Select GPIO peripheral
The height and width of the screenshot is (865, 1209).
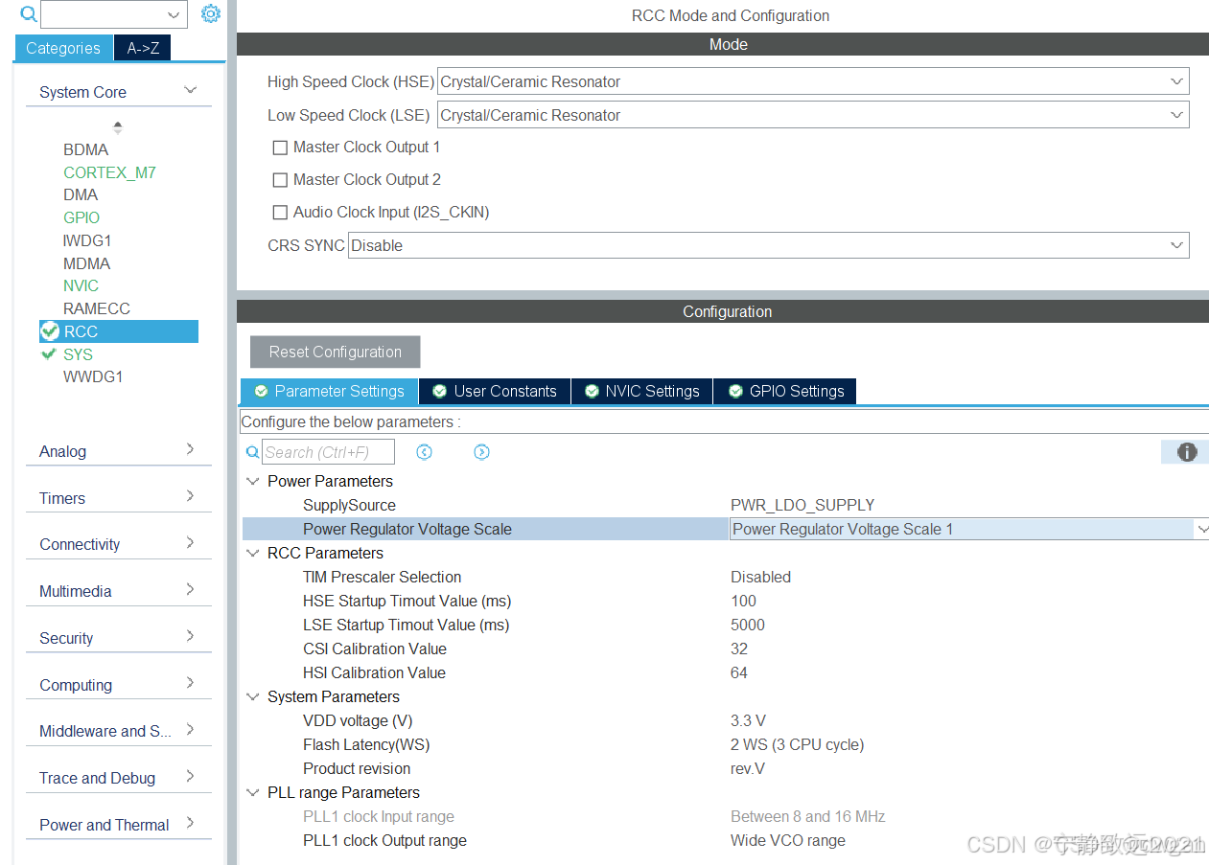click(81, 217)
